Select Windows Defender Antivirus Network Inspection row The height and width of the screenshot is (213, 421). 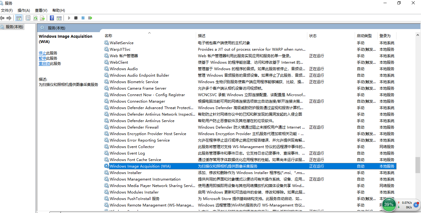pyautogui.click(x=250, y=114)
